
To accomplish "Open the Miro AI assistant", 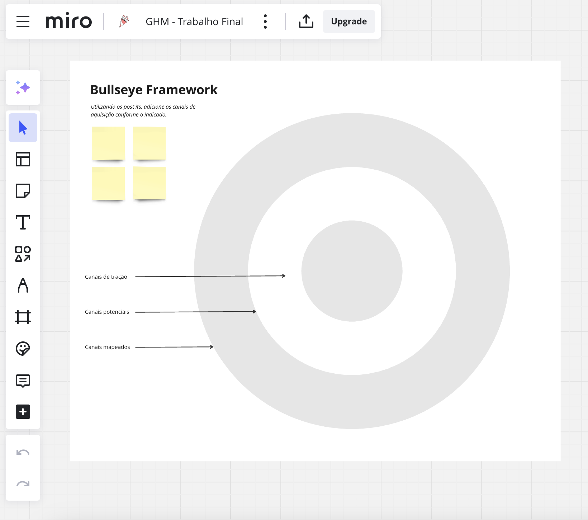I will click(x=23, y=88).
